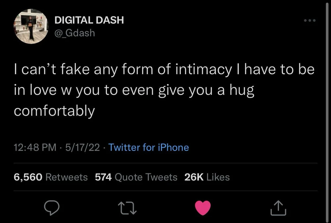Open the DIGITAL DASH profile avatar
This screenshot has height=223, width=331.
click(x=31, y=26)
